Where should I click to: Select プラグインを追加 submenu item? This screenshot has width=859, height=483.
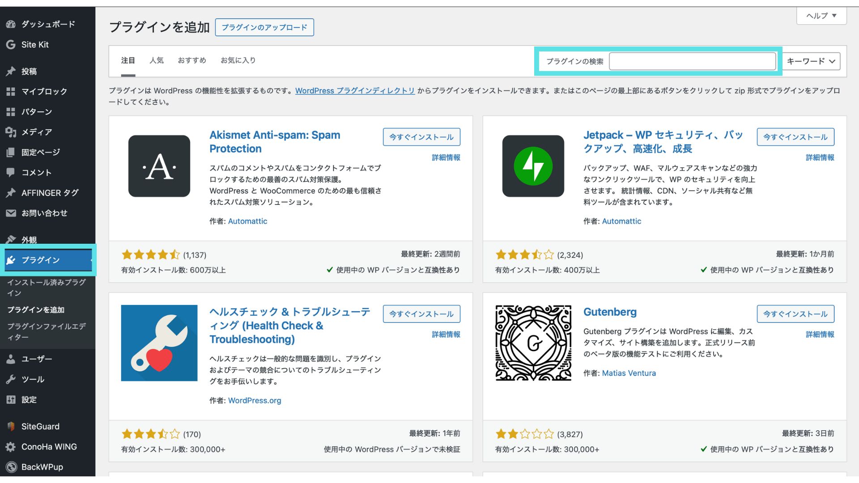click(x=36, y=310)
